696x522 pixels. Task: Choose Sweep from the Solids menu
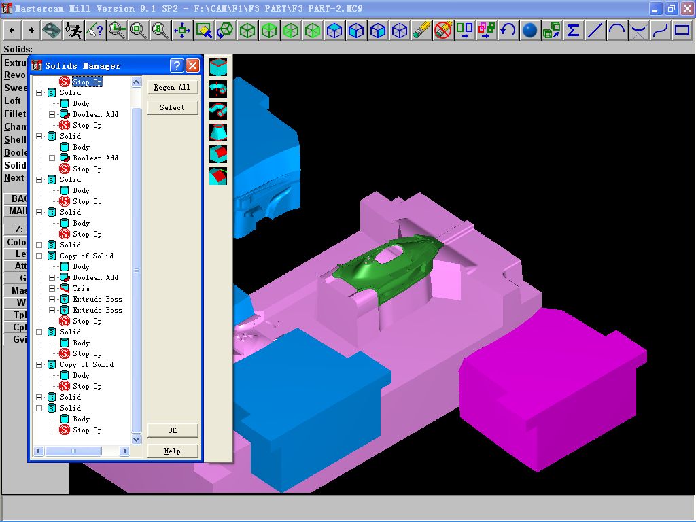tap(16, 88)
